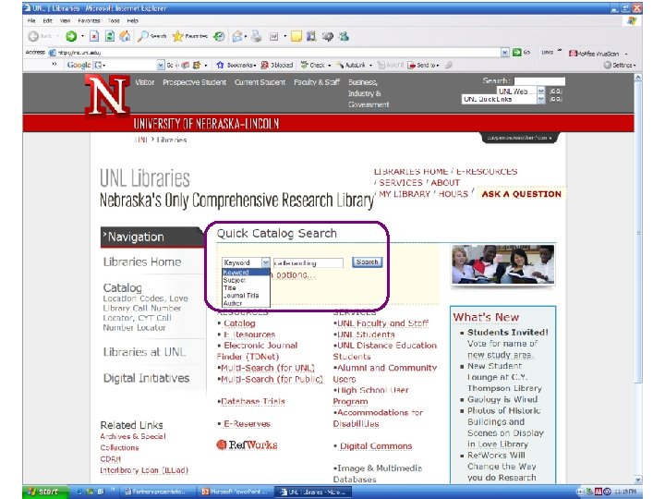Open the Keyword search type dropdown arrow
665x499 pixels.
click(x=265, y=262)
